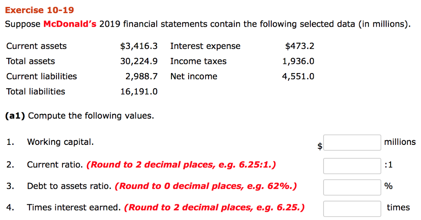Click the millions unit label
This screenshot has width=421, height=220.
click(400, 142)
